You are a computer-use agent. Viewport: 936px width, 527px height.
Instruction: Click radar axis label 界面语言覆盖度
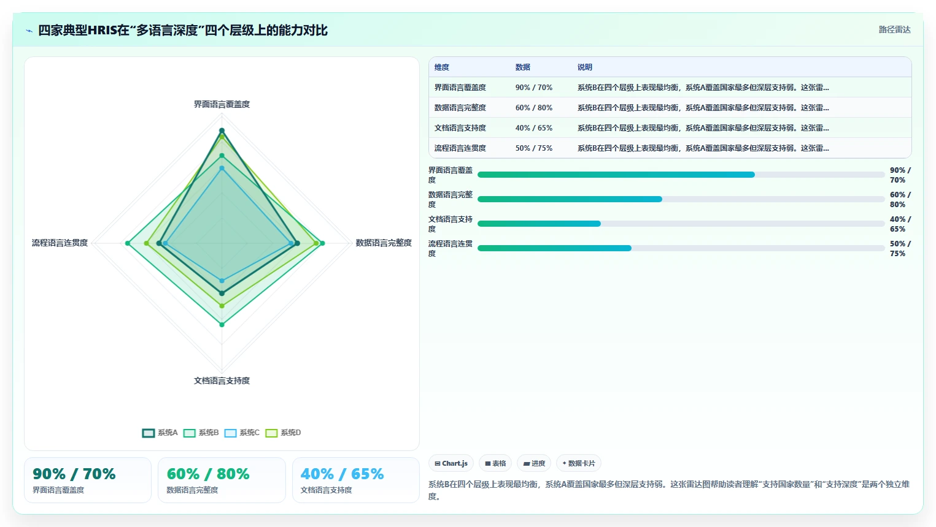pyautogui.click(x=222, y=105)
